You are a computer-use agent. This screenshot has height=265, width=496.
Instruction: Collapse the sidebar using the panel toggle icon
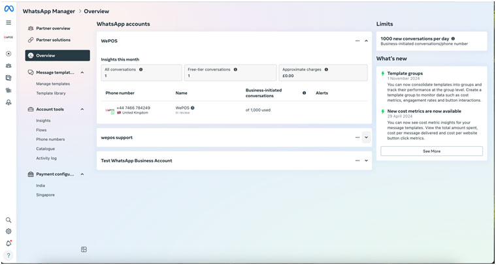tap(84, 249)
